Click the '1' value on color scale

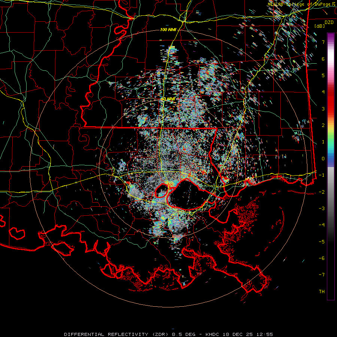point(323,142)
